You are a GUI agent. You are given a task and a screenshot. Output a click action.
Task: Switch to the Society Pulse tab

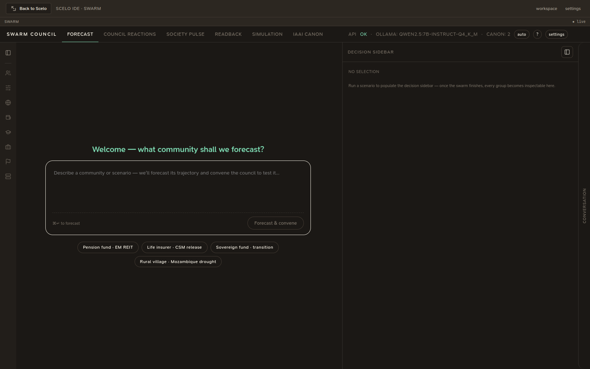coord(185,34)
